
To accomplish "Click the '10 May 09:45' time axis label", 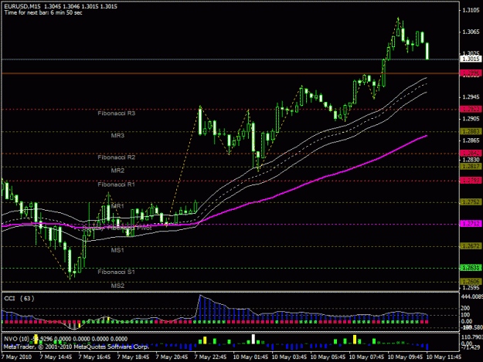I will coord(405,357).
